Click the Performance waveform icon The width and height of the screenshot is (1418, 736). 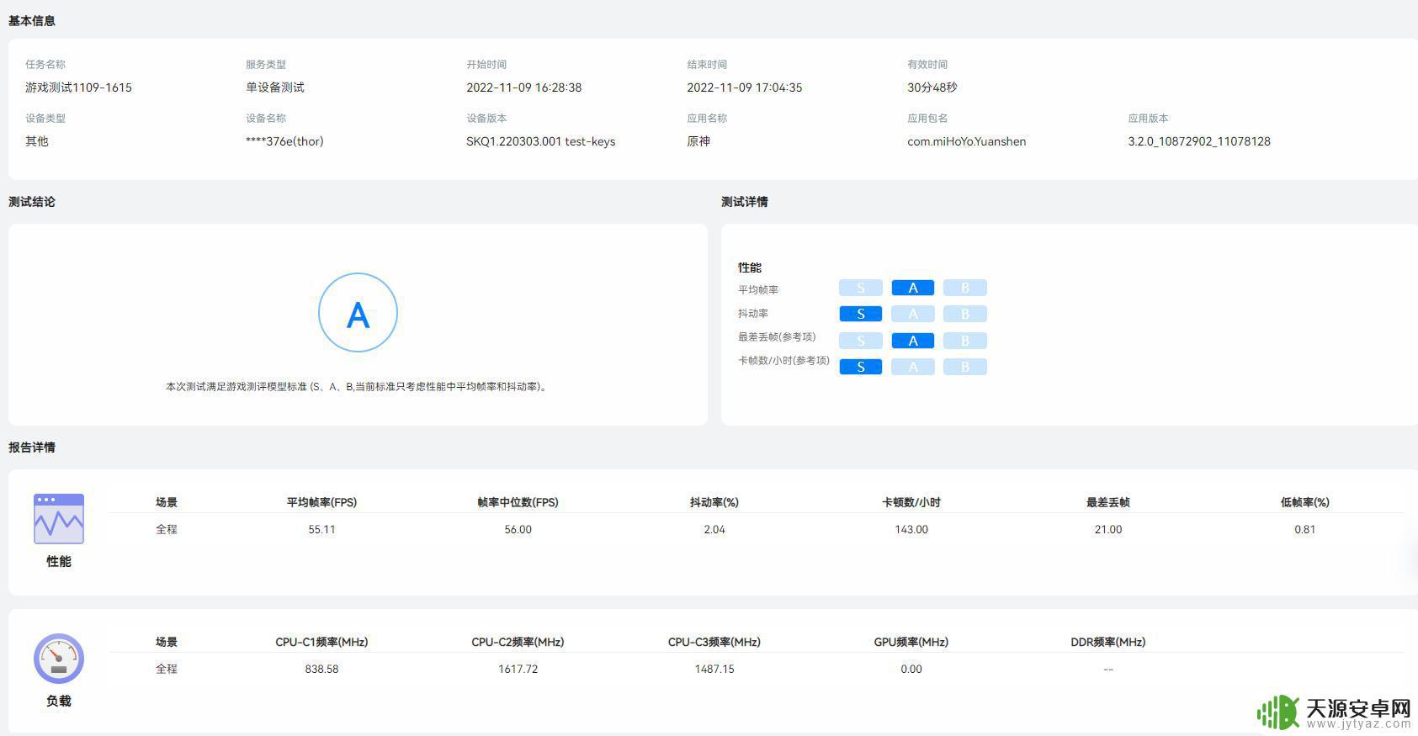(59, 519)
